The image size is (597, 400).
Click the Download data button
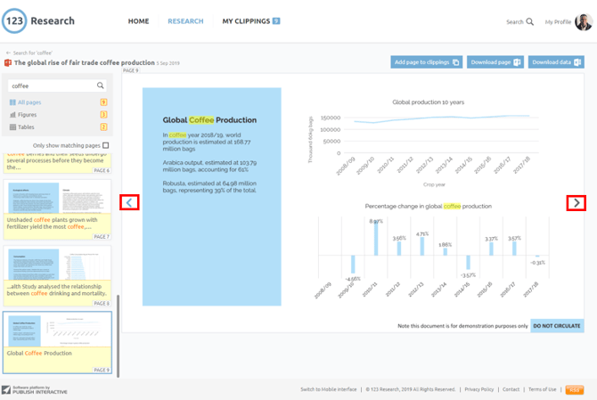tap(555, 62)
